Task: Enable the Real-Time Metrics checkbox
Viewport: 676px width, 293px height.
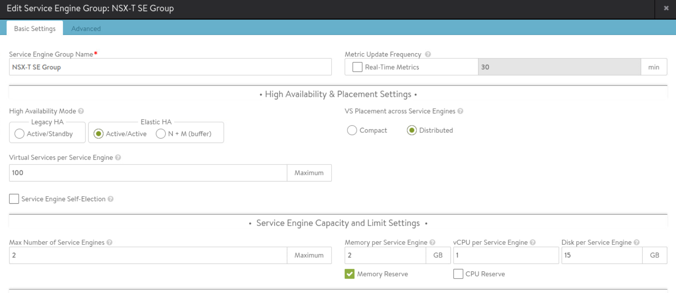Action: (357, 67)
